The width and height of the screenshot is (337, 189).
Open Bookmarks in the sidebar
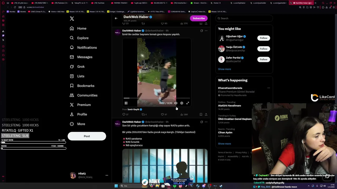click(82, 86)
